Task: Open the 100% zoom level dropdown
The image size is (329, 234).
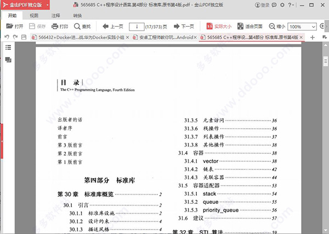Action: pos(314,27)
